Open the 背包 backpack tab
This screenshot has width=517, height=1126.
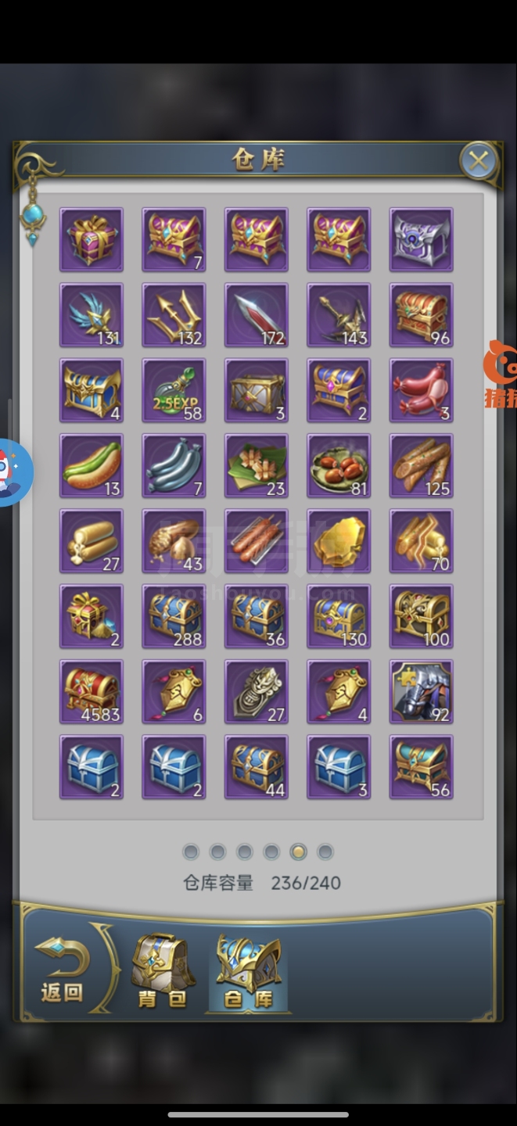click(163, 970)
